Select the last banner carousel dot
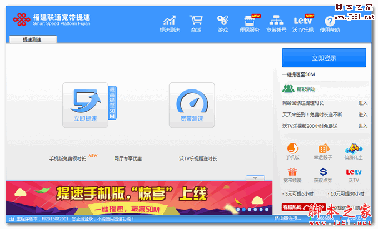The height and width of the screenshot is (229, 378). (x=267, y=210)
